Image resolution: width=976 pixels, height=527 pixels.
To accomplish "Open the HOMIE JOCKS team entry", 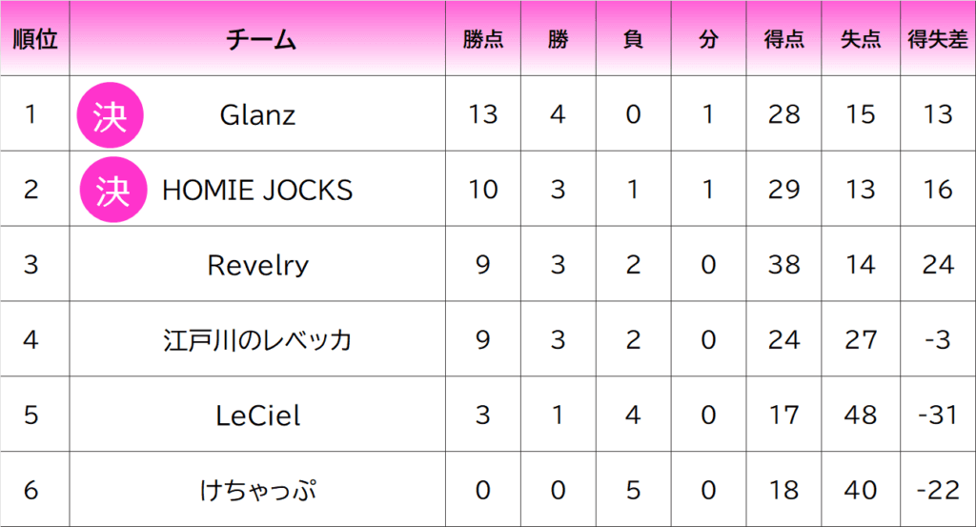I will tap(257, 190).
